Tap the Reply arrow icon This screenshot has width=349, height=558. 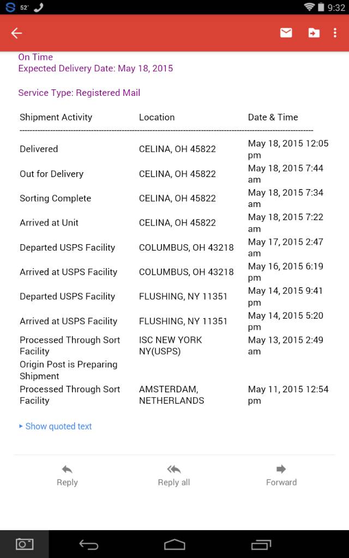tap(67, 469)
